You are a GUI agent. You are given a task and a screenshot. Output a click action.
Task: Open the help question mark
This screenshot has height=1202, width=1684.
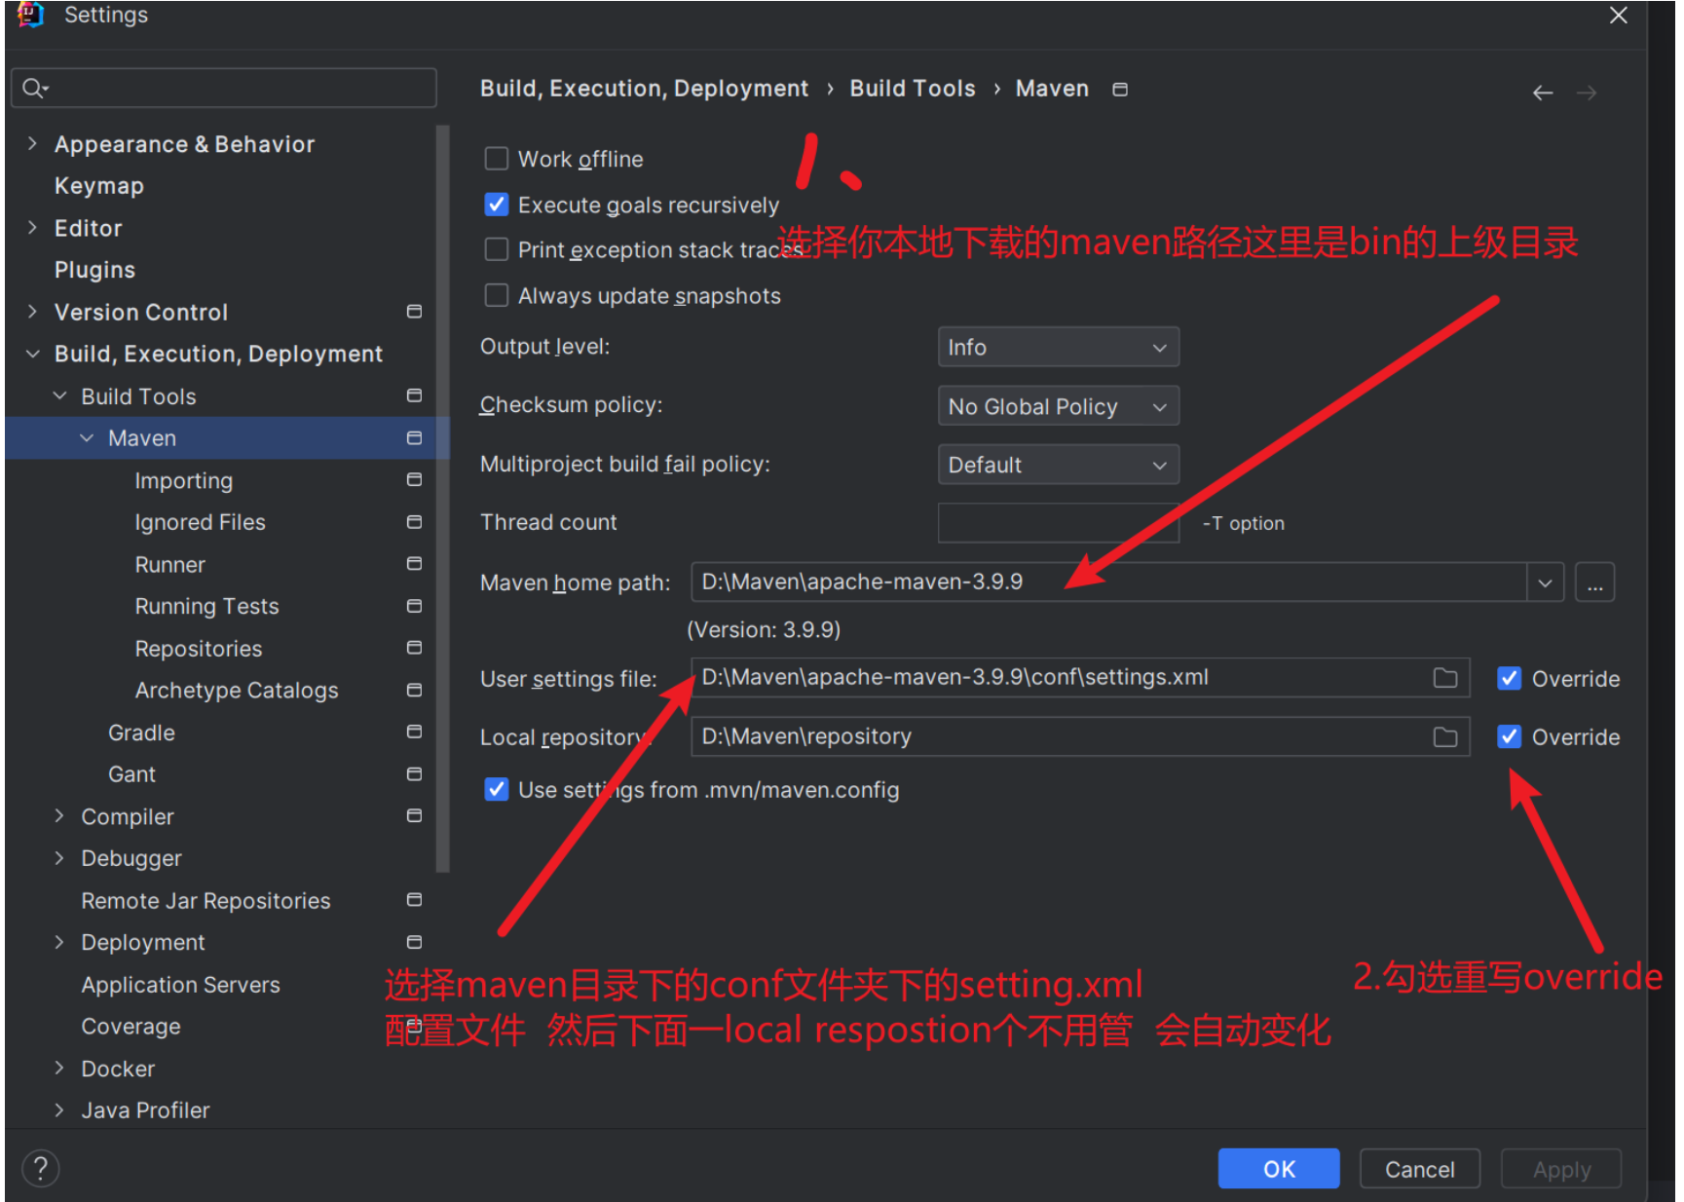tap(41, 1168)
